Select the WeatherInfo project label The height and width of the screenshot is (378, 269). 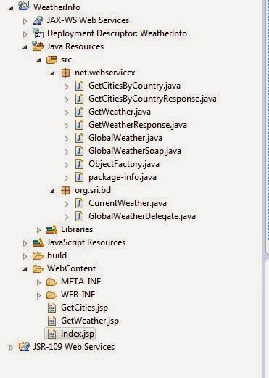point(57,7)
